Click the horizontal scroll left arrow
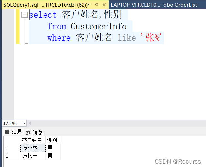 30,123
